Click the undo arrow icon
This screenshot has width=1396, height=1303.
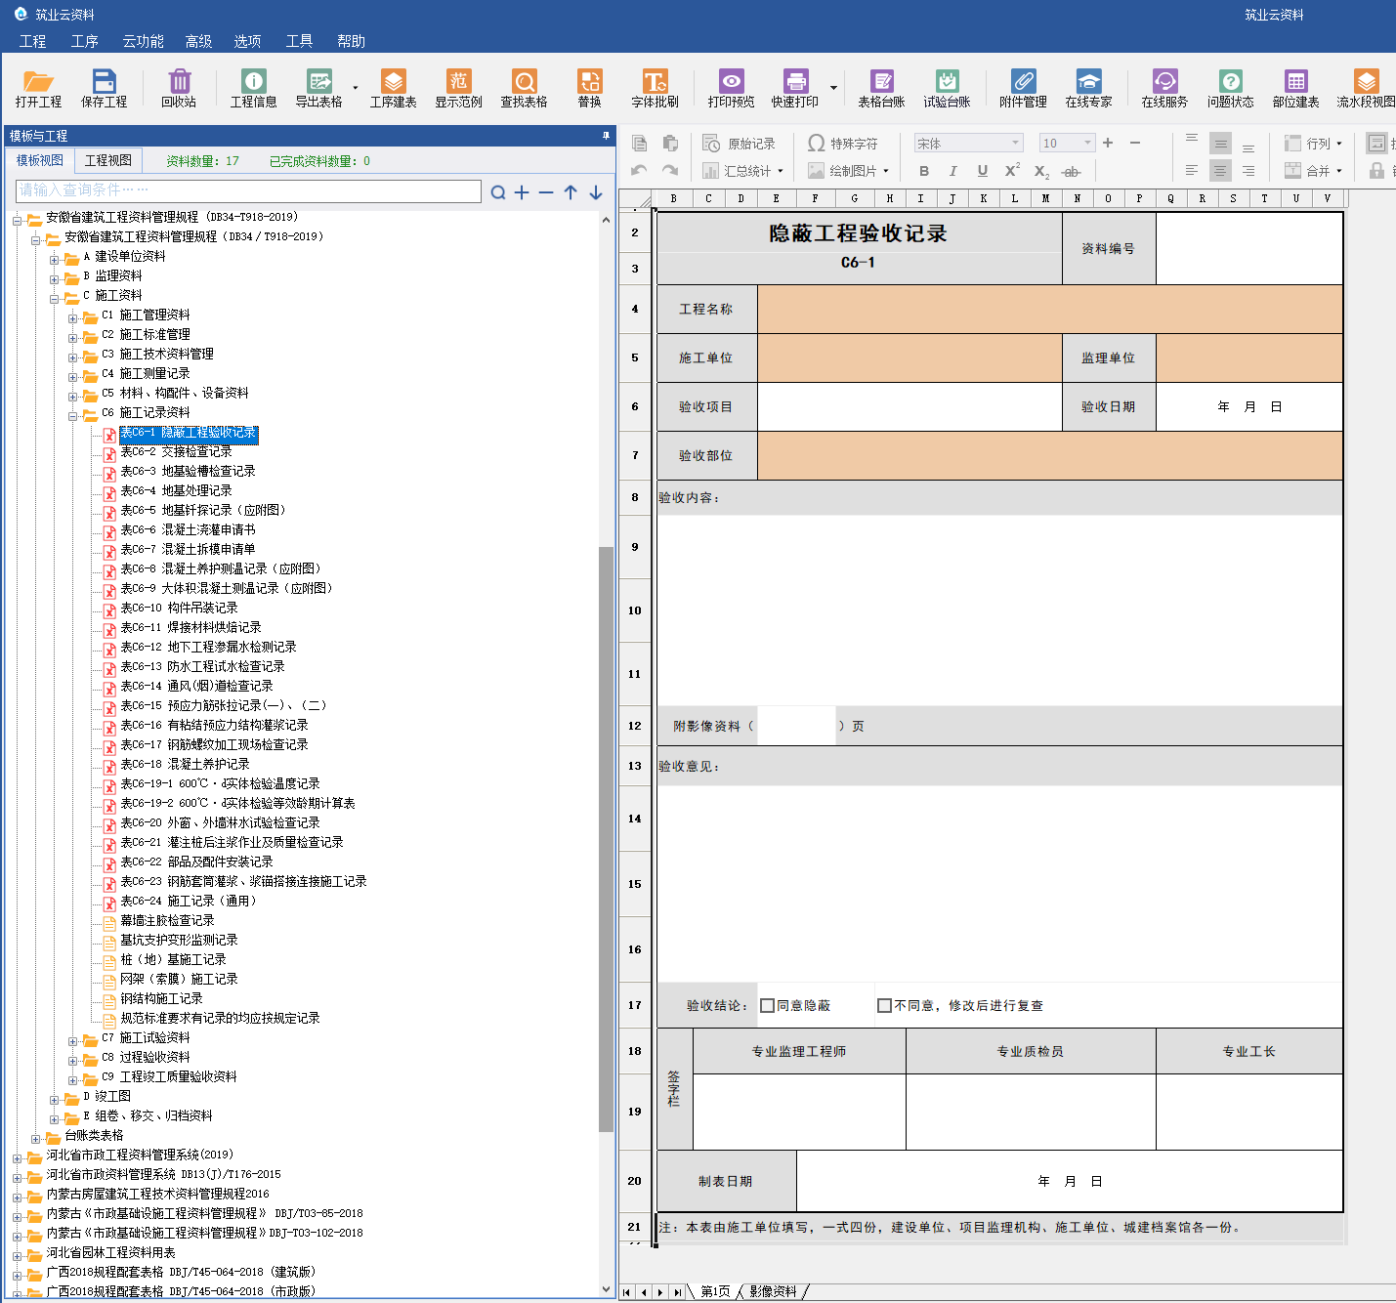pos(639,170)
